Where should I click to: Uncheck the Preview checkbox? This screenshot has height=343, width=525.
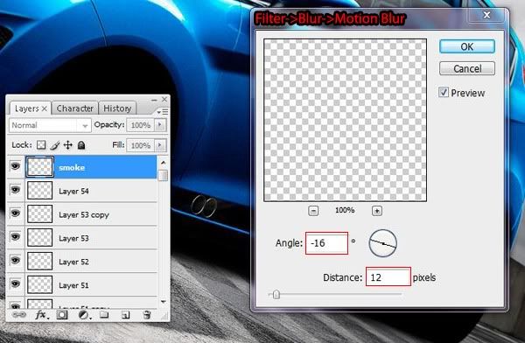pos(444,92)
